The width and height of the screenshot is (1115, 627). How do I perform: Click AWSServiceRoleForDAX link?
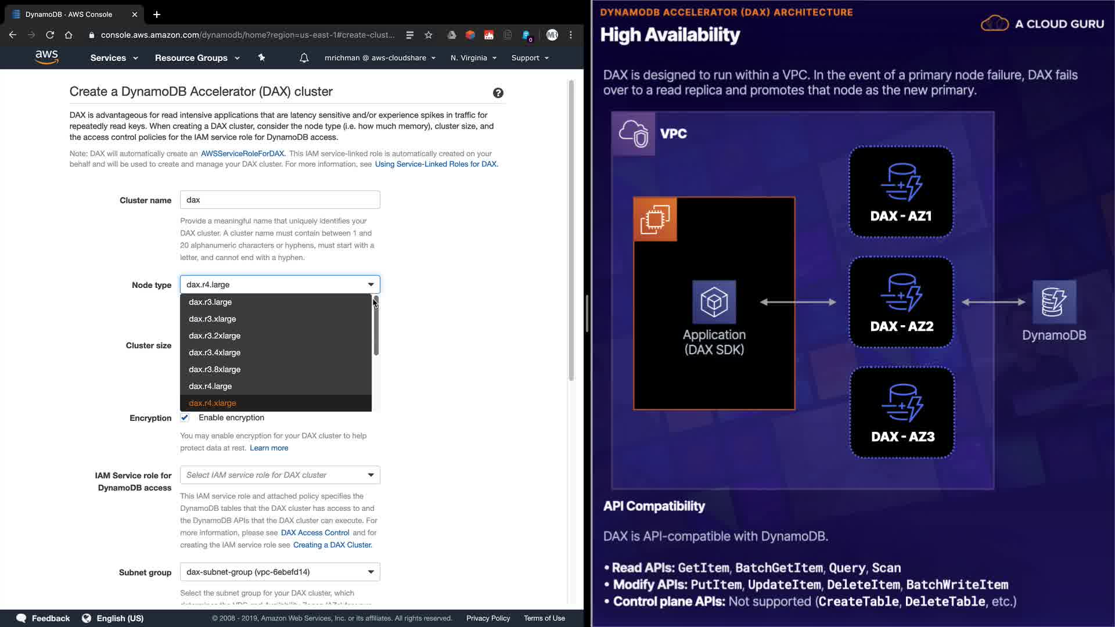click(242, 154)
